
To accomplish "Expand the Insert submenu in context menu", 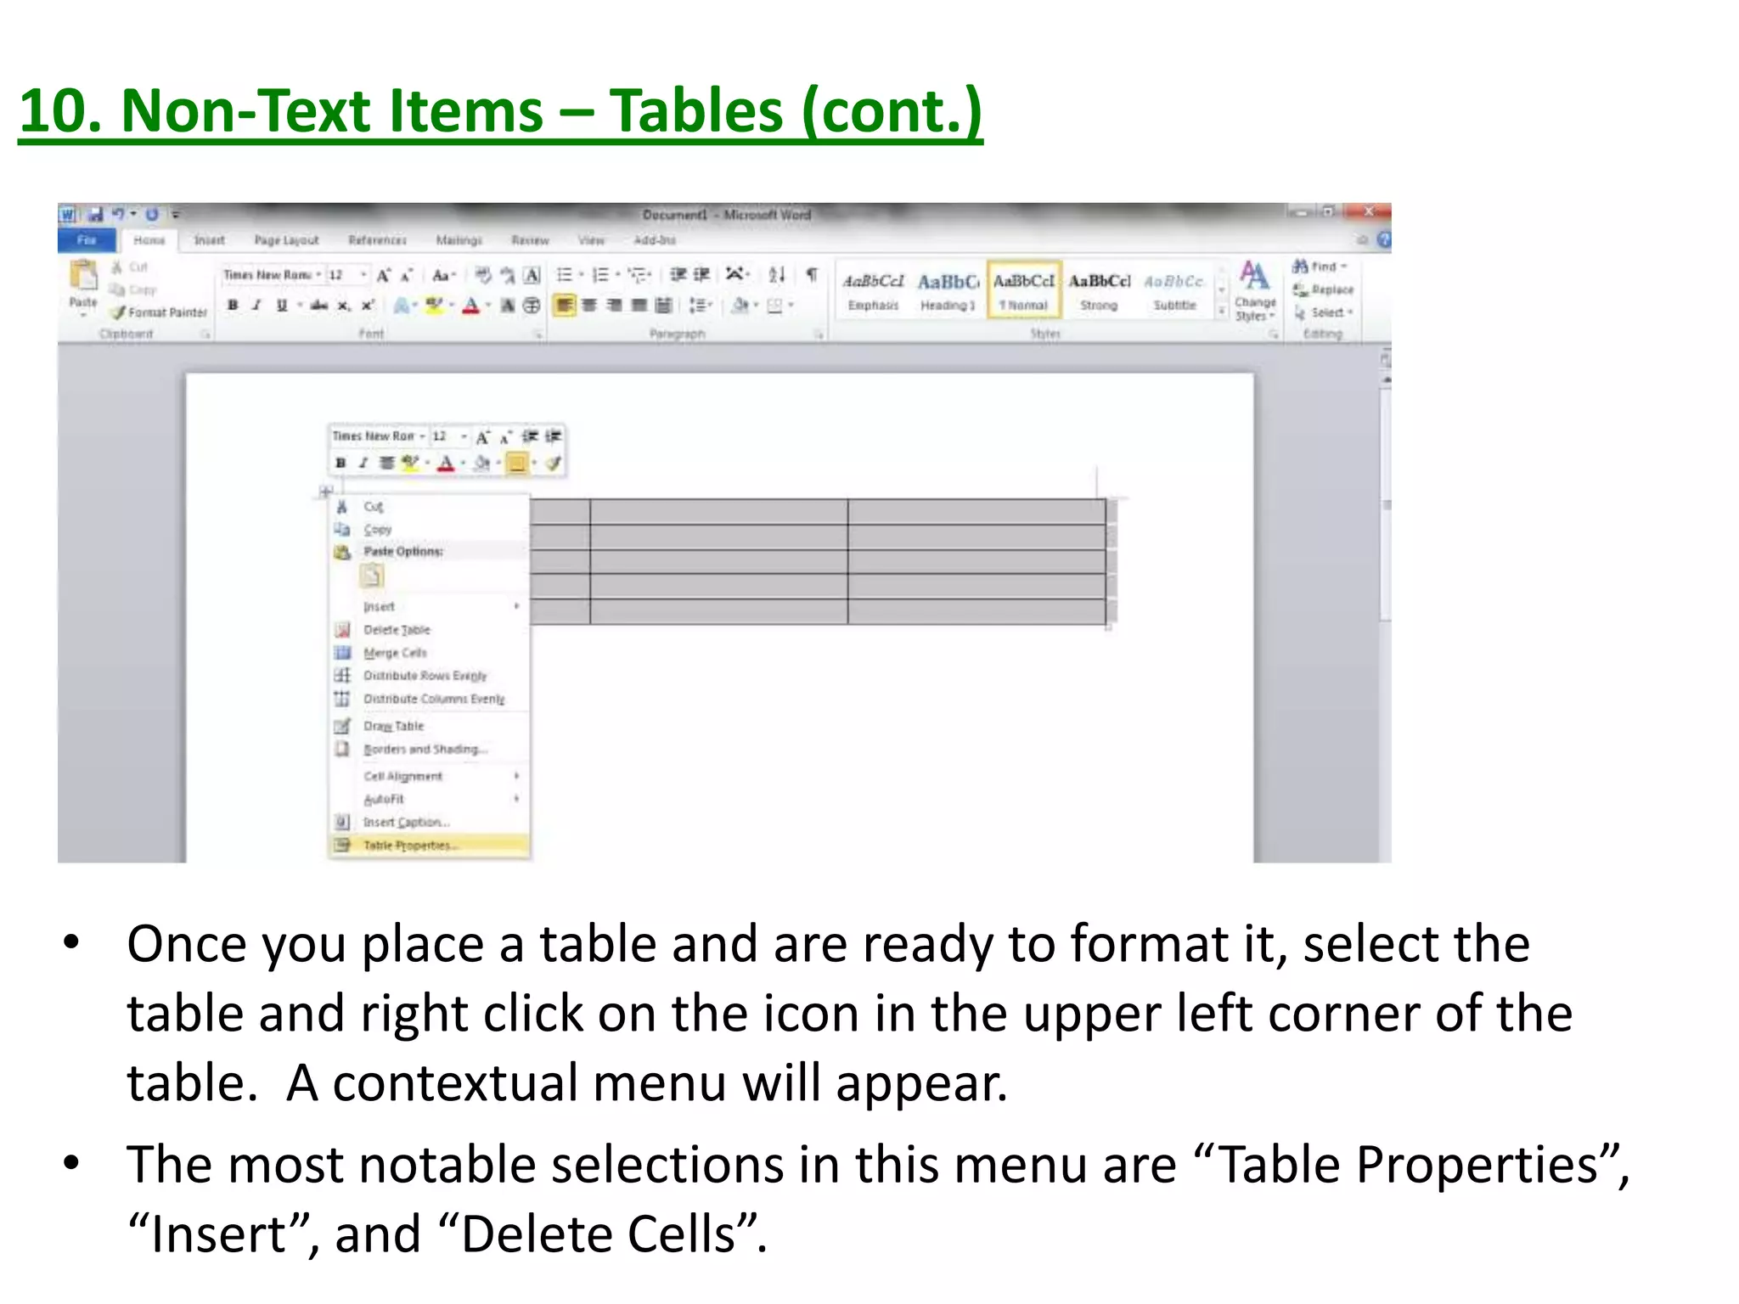I will tap(429, 607).
